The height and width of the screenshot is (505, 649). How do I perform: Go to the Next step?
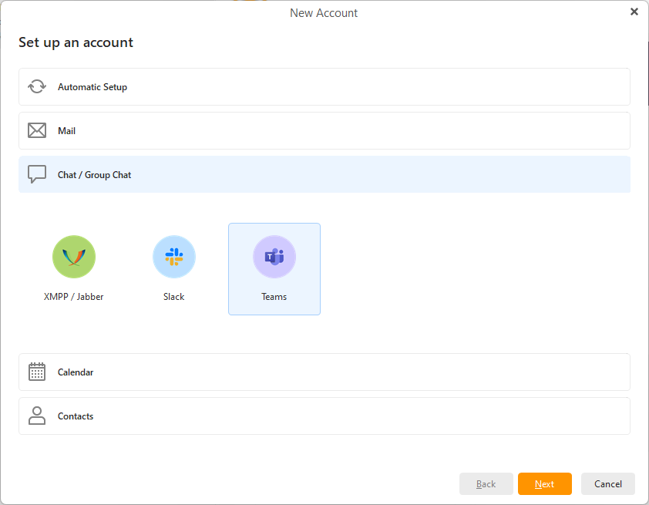(x=545, y=484)
